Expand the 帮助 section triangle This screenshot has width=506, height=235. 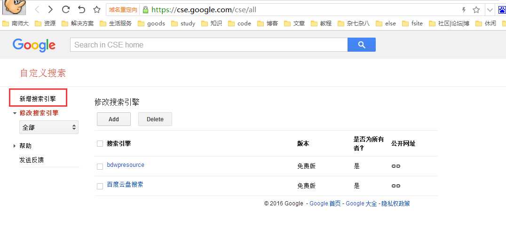15,146
